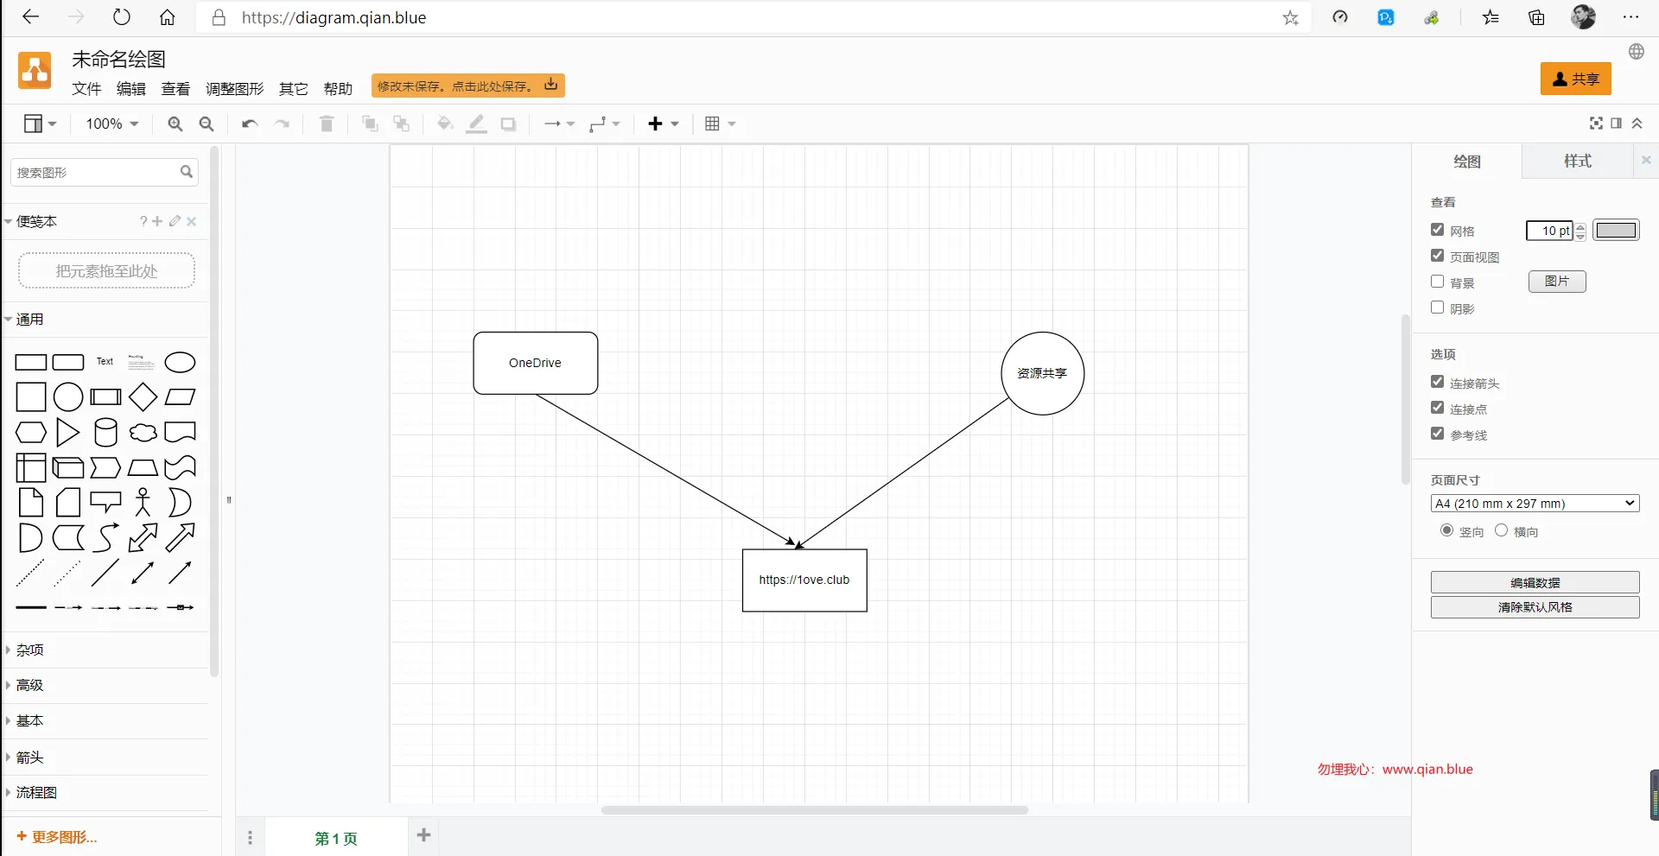Open the 查看 menu
This screenshot has height=856, width=1659.
point(176,89)
